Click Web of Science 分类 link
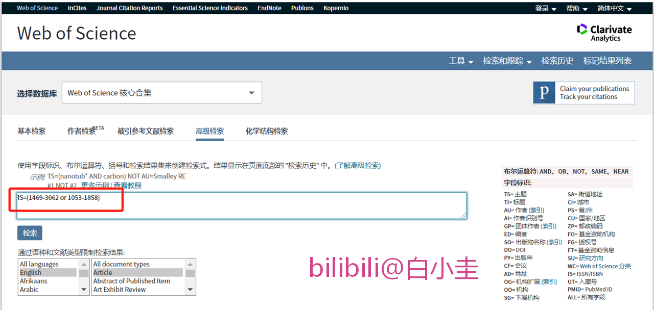The height and width of the screenshot is (310, 654). [x=606, y=266]
